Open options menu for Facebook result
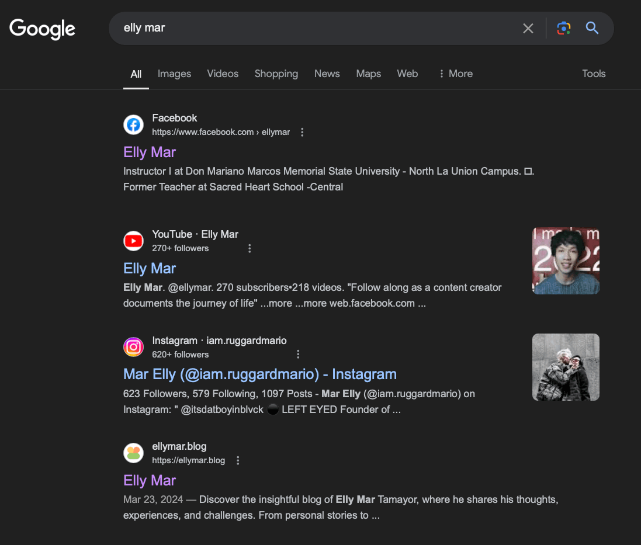 click(302, 133)
